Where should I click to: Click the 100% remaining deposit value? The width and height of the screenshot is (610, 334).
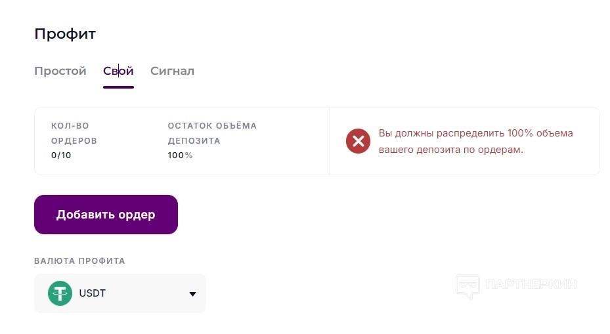tap(180, 156)
